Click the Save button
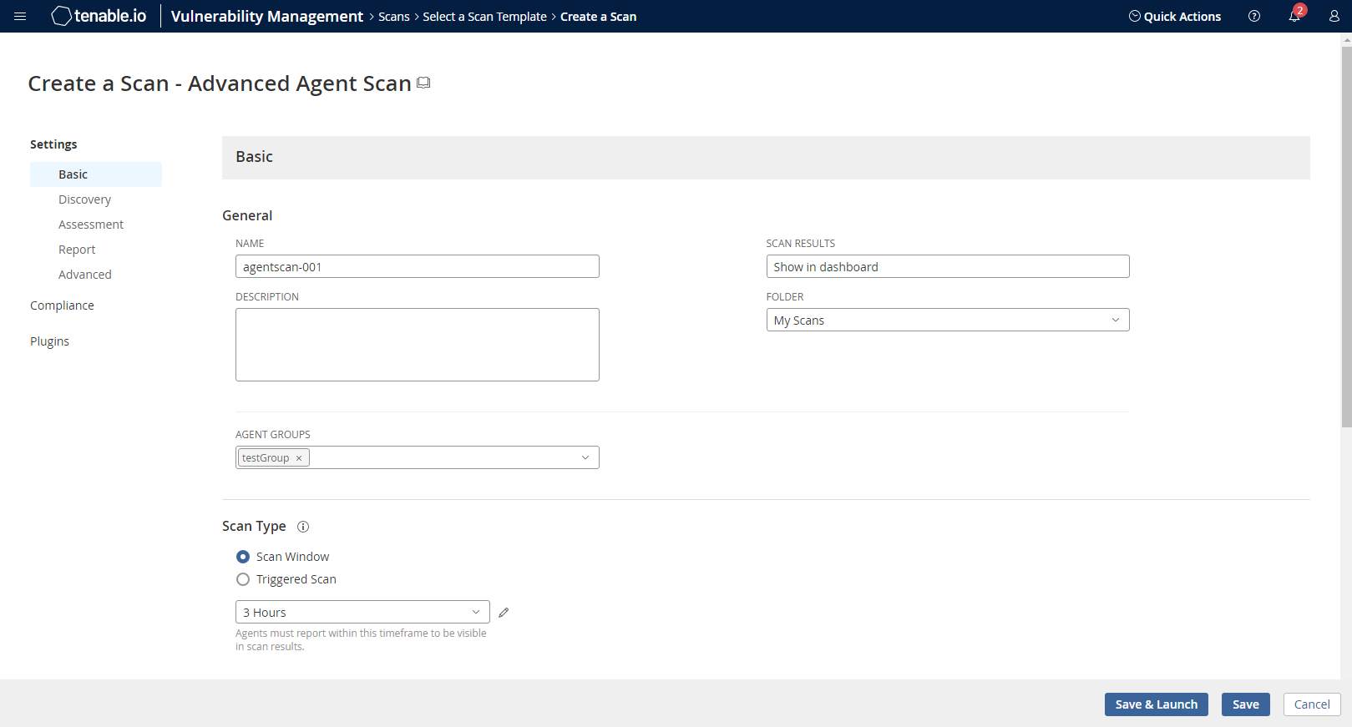 pos(1245,704)
